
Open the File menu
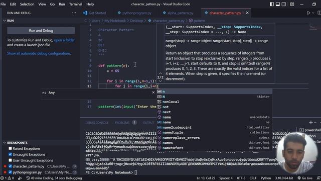(x=3, y=4)
